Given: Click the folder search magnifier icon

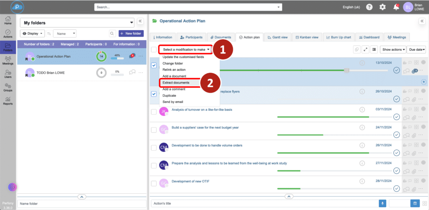Looking at the screenshot, I should tap(112, 33).
